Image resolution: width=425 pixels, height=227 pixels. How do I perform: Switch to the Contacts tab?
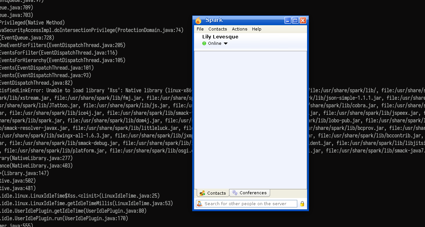point(213,193)
